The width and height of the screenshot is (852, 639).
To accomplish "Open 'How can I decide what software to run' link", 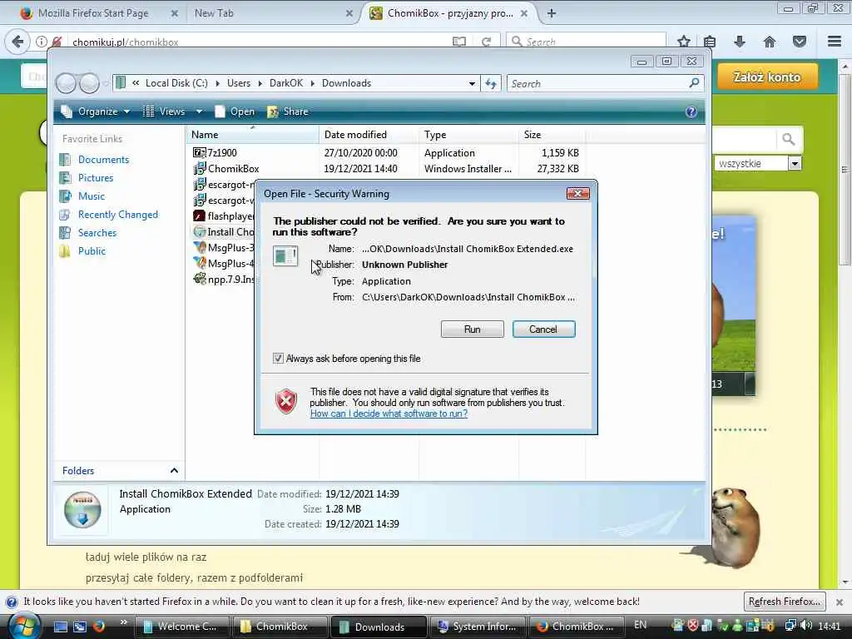I will tap(389, 414).
